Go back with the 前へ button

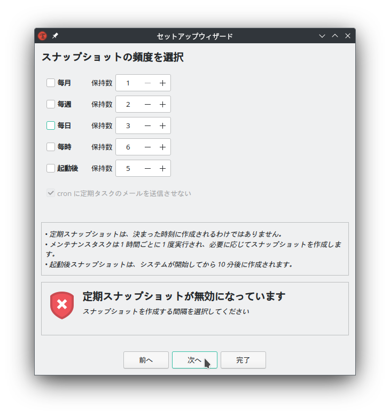146,360
